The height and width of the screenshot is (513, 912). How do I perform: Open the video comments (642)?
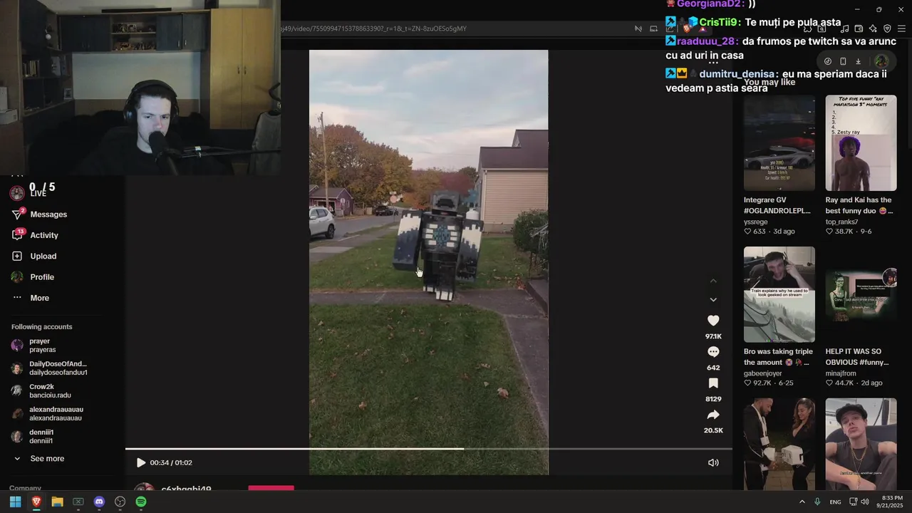click(713, 352)
